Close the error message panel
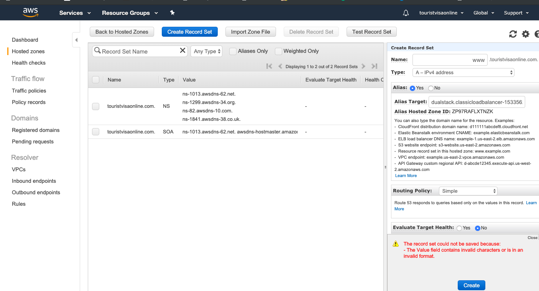The image size is (539, 291). (532, 237)
